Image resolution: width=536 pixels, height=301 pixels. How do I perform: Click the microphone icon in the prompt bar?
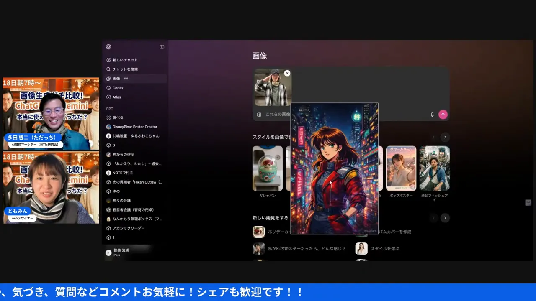pos(432,115)
